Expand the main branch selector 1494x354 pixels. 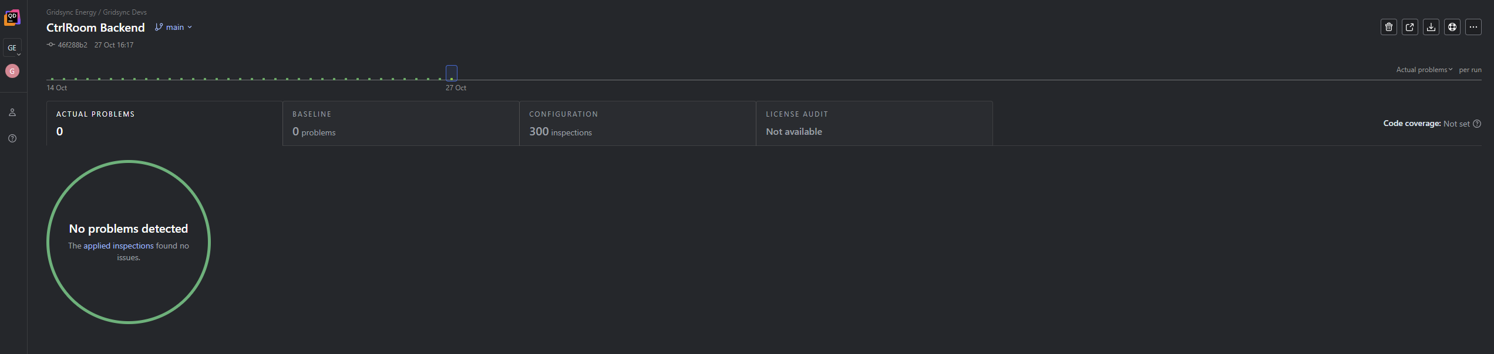coord(174,28)
